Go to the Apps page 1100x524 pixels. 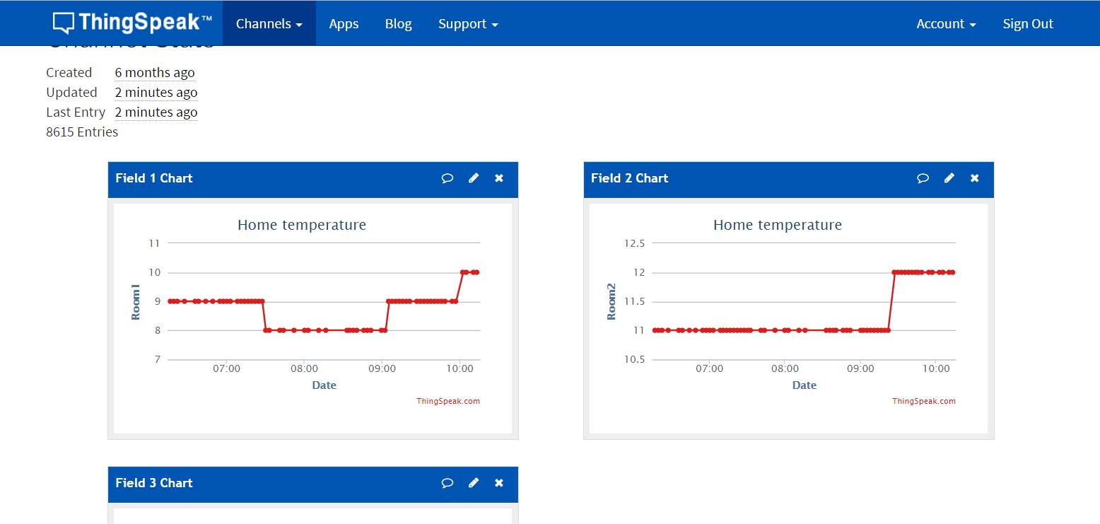click(x=344, y=24)
